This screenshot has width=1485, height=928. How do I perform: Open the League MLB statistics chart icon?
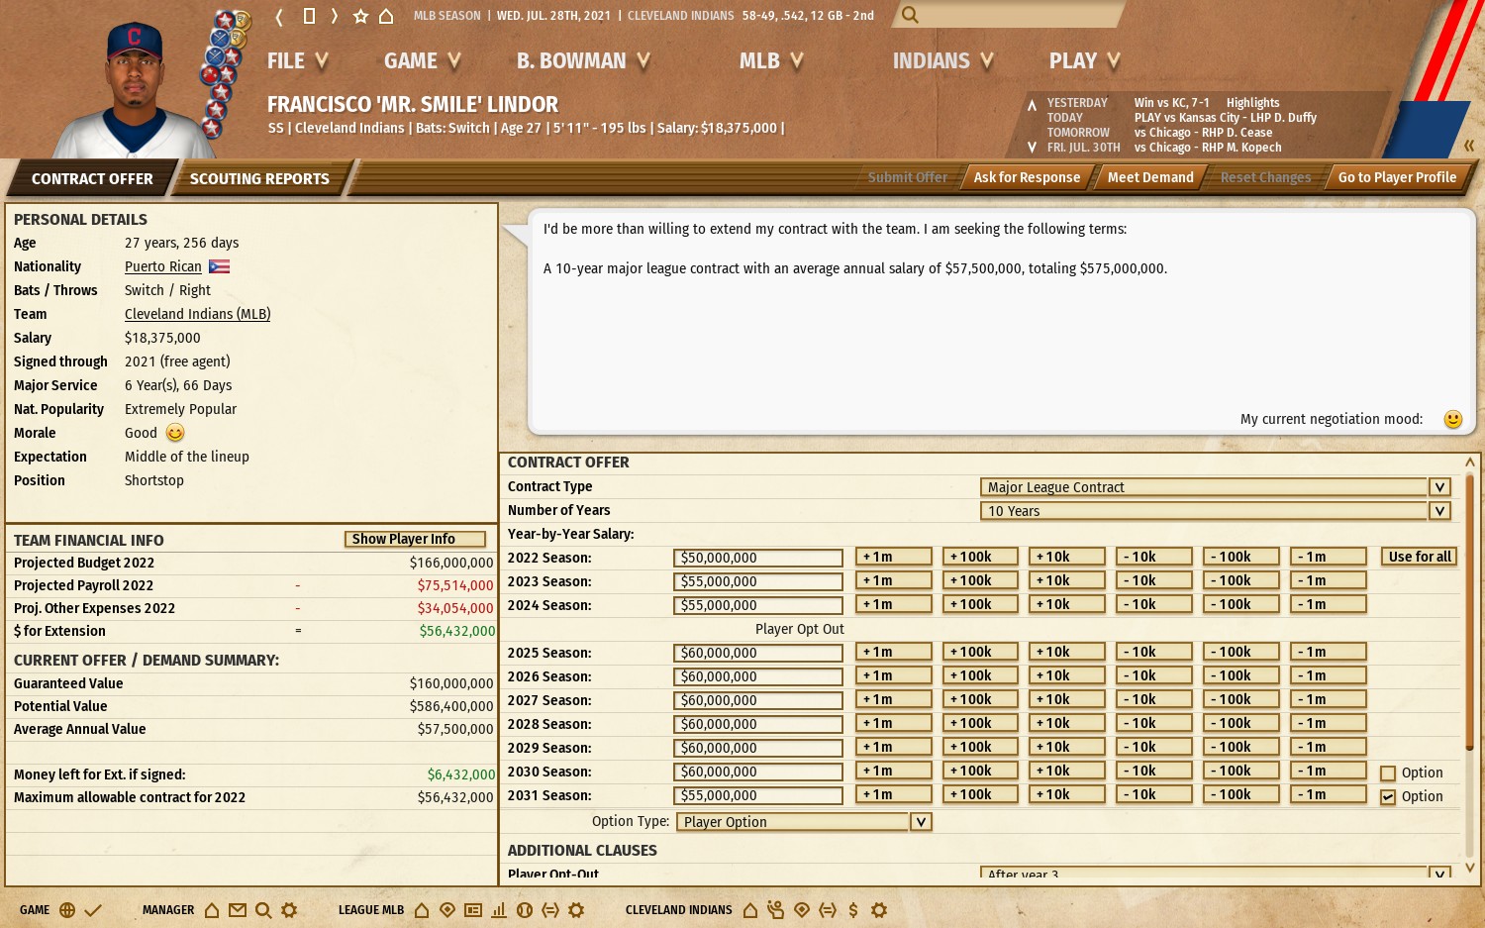pos(499,910)
